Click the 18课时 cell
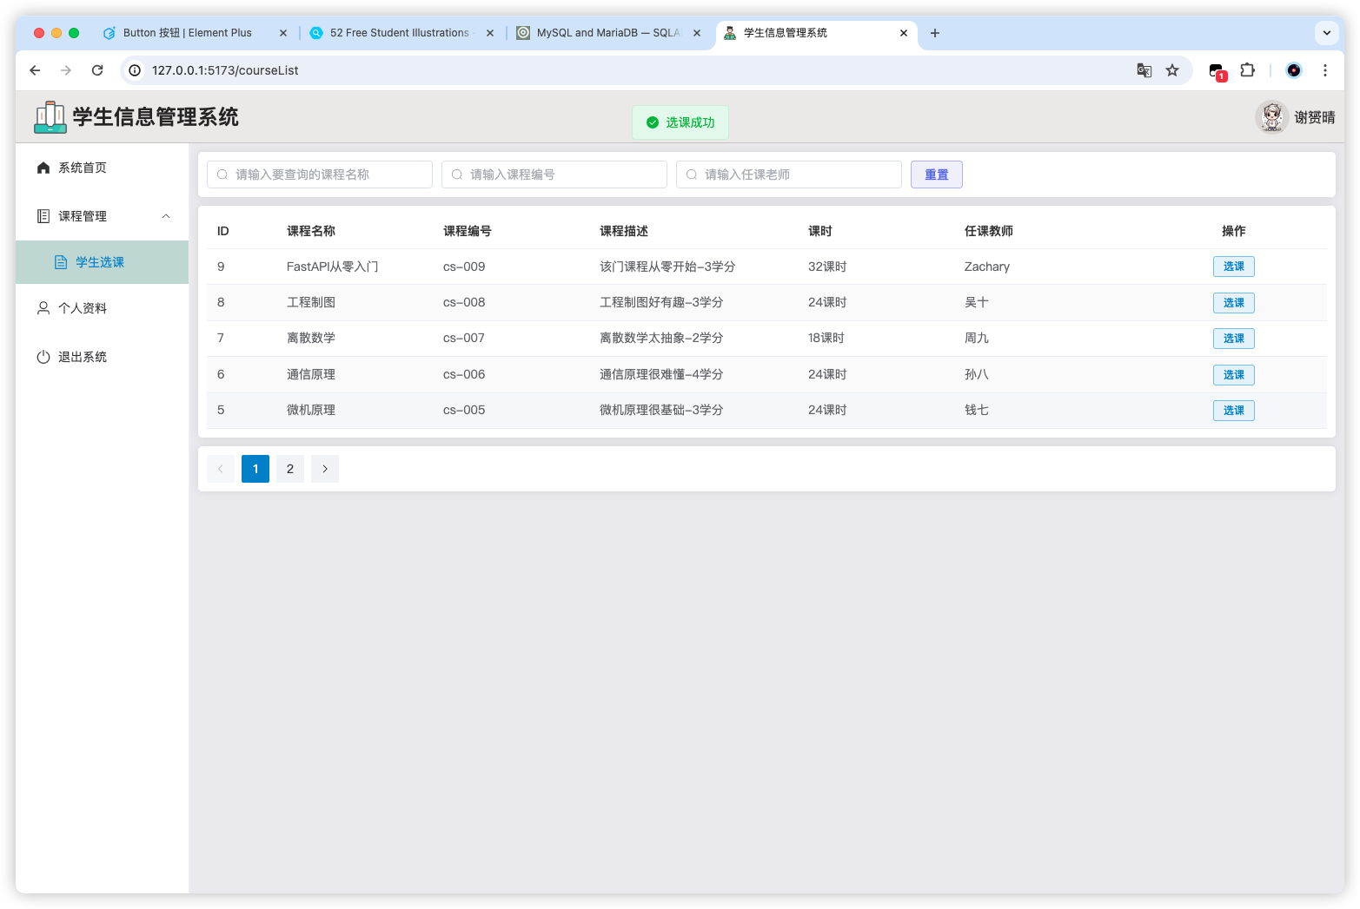This screenshot has height=909, width=1360. [826, 338]
